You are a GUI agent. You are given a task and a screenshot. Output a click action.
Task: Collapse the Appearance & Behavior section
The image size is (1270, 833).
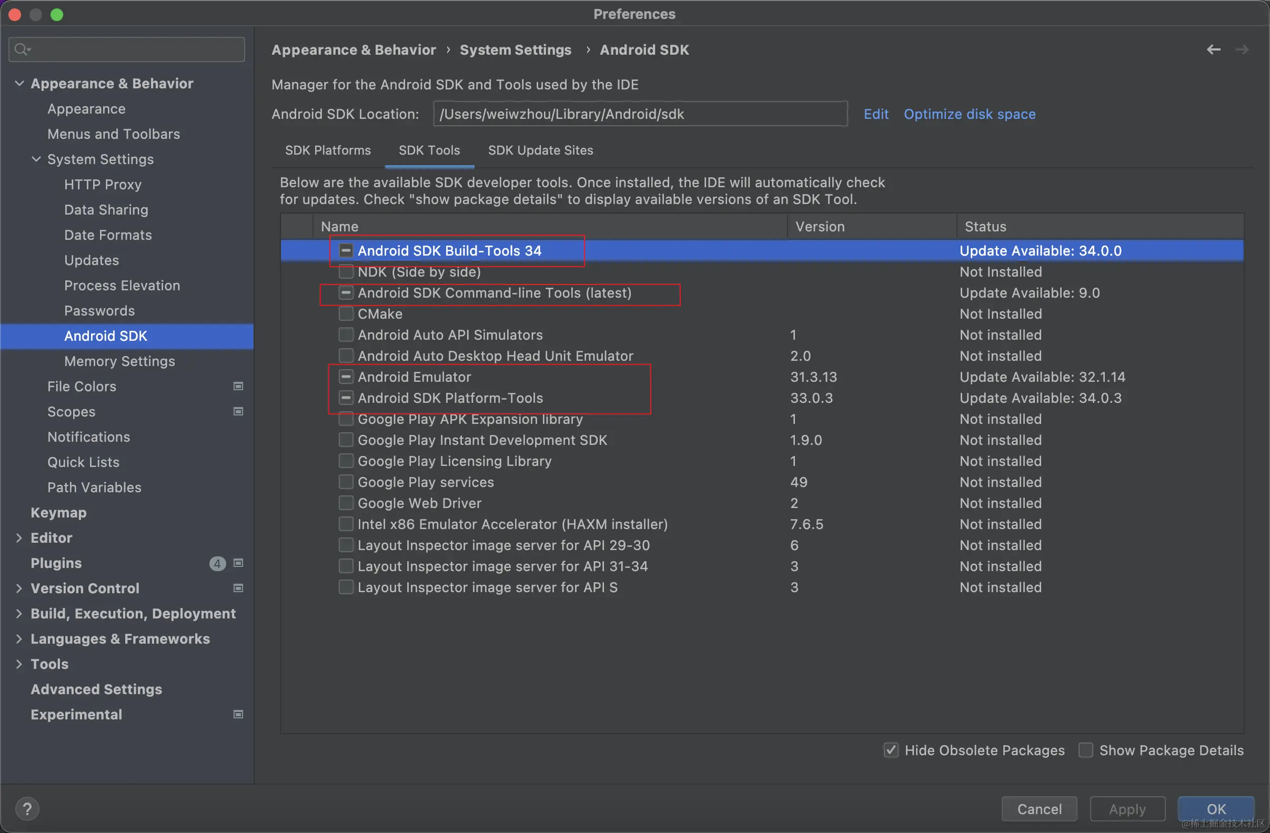coord(19,83)
